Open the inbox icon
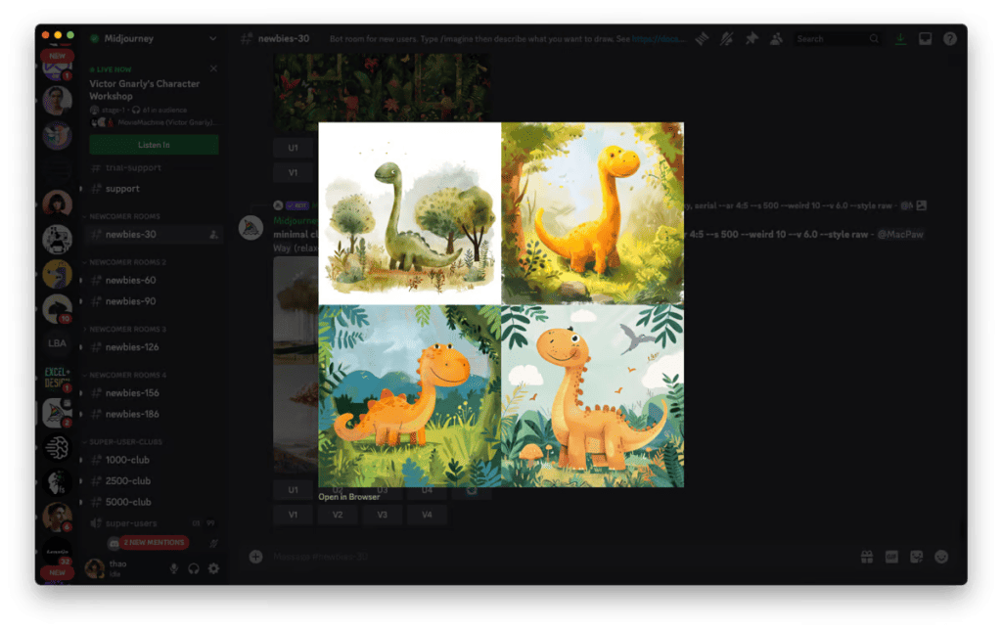Image resolution: width=1002 pixels, height=631 pixels. point(925,39)
